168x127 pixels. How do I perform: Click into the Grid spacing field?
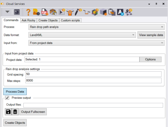click(x=93, y=74)
